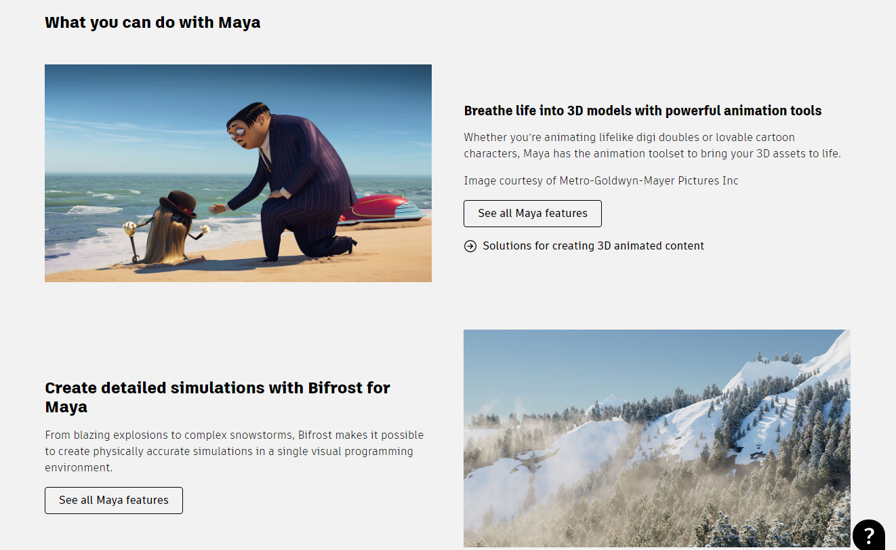Click the paragraph about animating digi doubles
This screenshot has height=550, width=896.
coord(651,145)
